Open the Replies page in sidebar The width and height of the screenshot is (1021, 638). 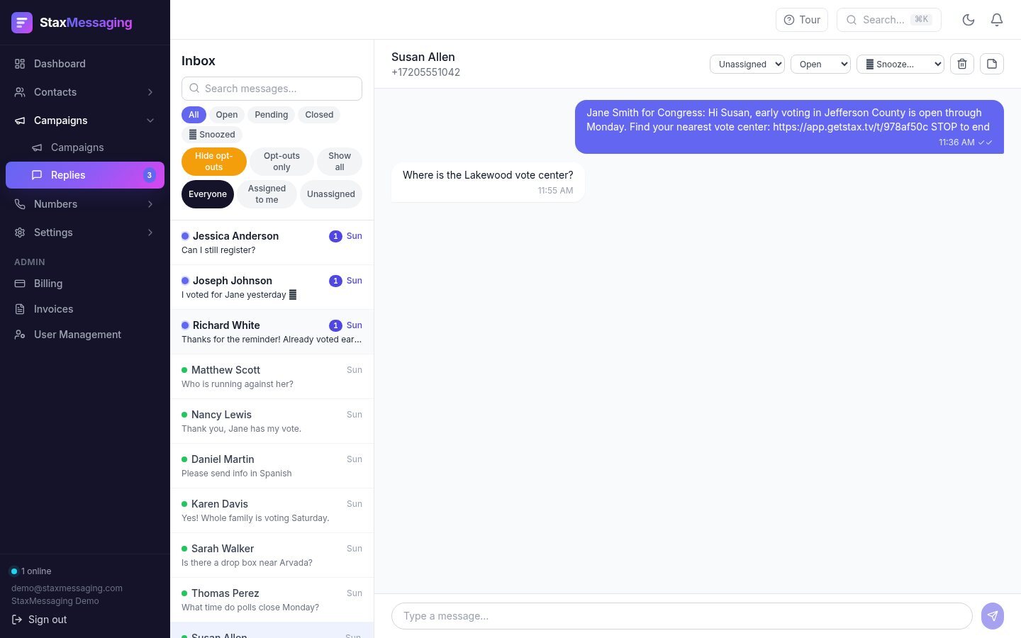coord(85,175)
